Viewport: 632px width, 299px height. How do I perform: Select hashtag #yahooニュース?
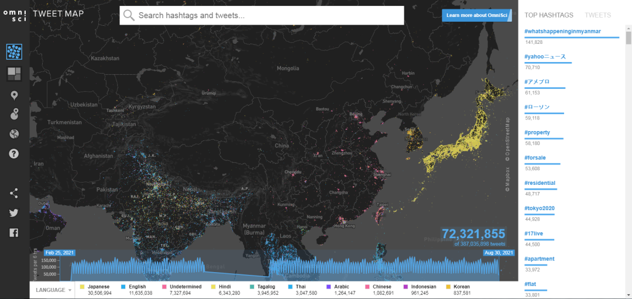[x=545, y=57]
